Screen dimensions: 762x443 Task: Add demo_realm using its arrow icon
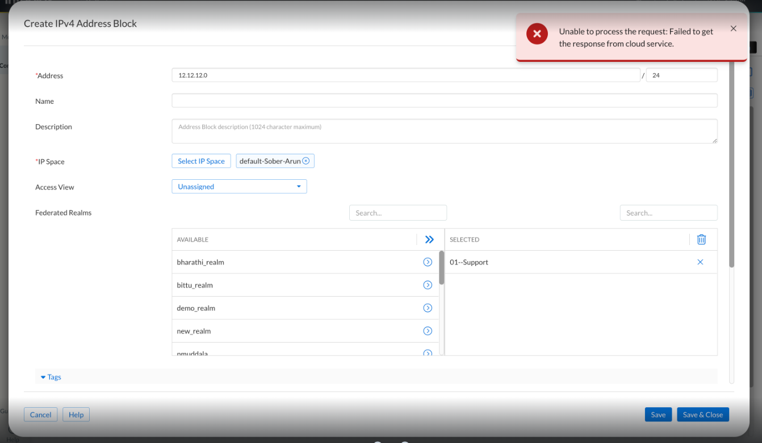coord(428,308)
